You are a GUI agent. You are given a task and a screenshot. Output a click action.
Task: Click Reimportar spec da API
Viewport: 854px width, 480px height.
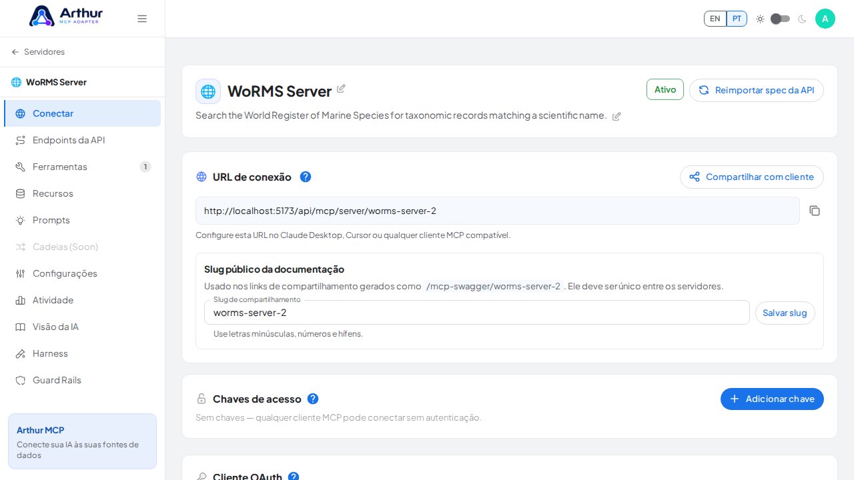[757, 90]
